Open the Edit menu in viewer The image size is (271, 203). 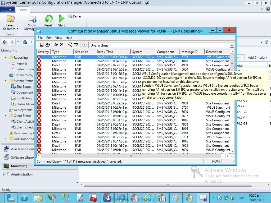(x=49, y=38)
